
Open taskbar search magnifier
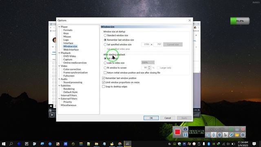(x=11, y=144)
